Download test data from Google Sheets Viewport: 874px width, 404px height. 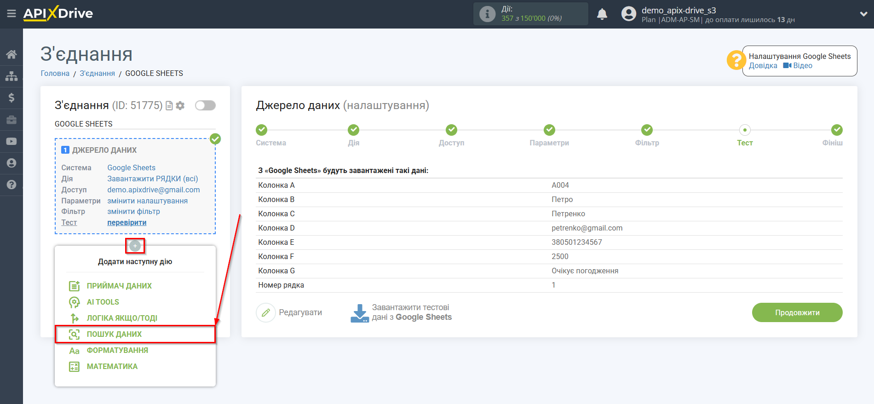(401, 312)
